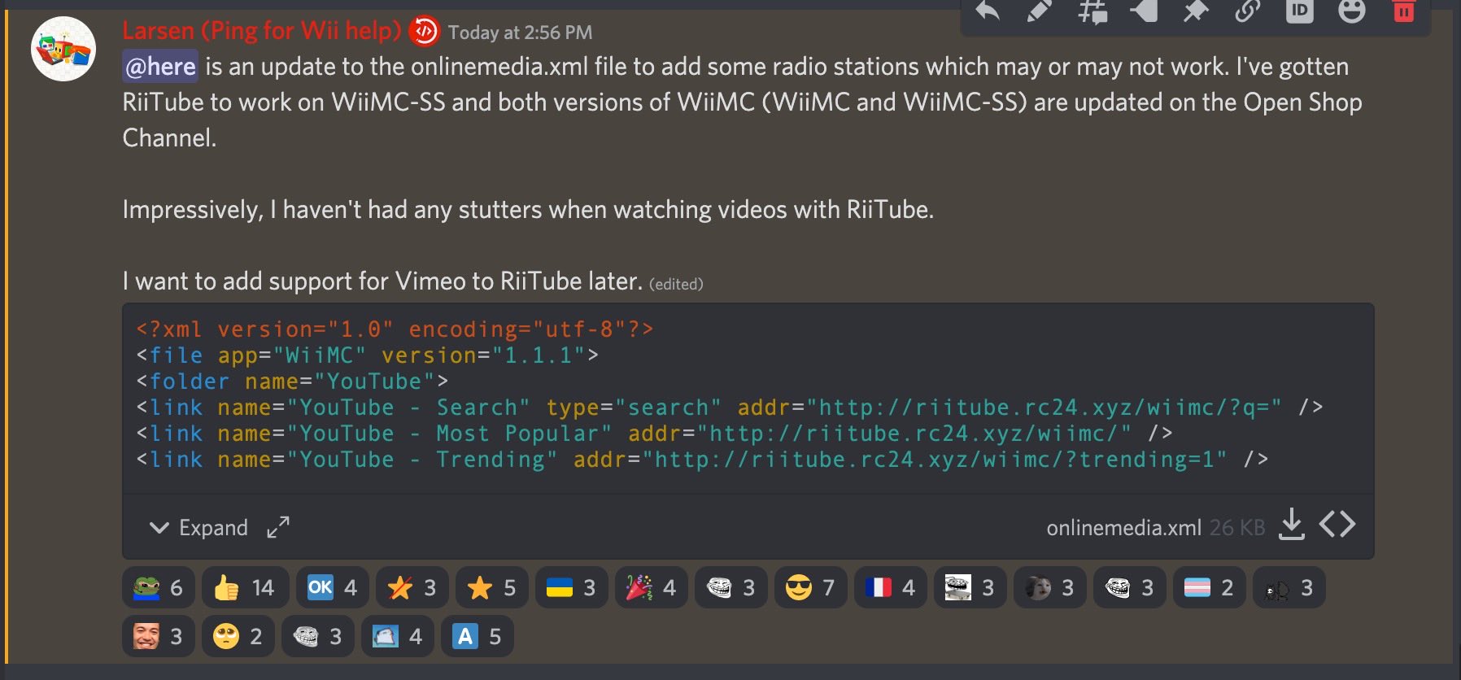
Task: Click the Today at 2:56 PM timestamp
Action: pyautogui.click(x=520, y=33)
